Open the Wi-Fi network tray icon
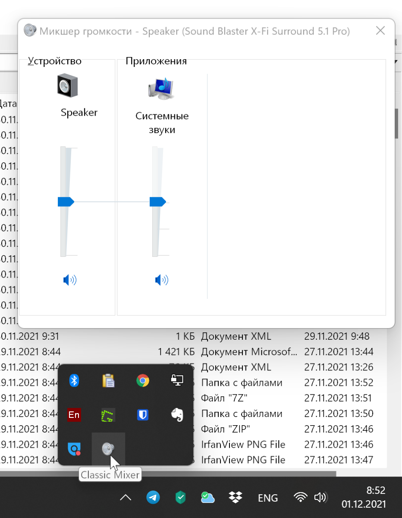The height and width of the screenshot is (518, 402). coord(300,498)
